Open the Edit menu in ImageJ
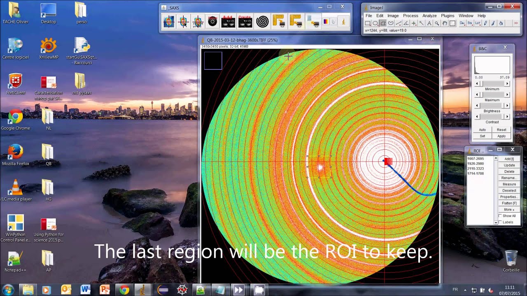This screenshot has height=296, width=527. [x=380, y=16]
